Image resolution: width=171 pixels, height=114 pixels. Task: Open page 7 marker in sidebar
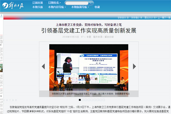coord(1,15)
